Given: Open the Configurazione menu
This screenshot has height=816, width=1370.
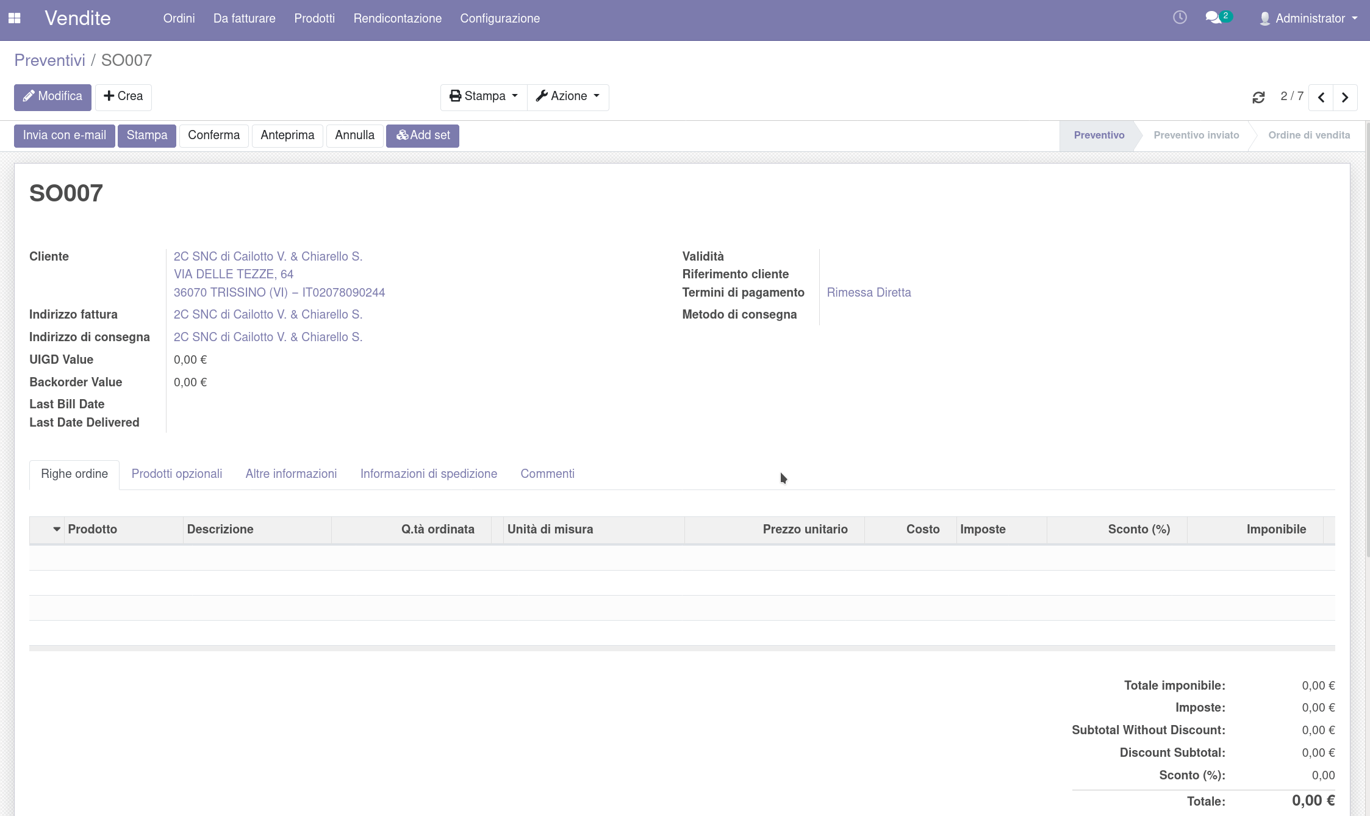Looking at the screenshot, I should (x=500, y=18).
